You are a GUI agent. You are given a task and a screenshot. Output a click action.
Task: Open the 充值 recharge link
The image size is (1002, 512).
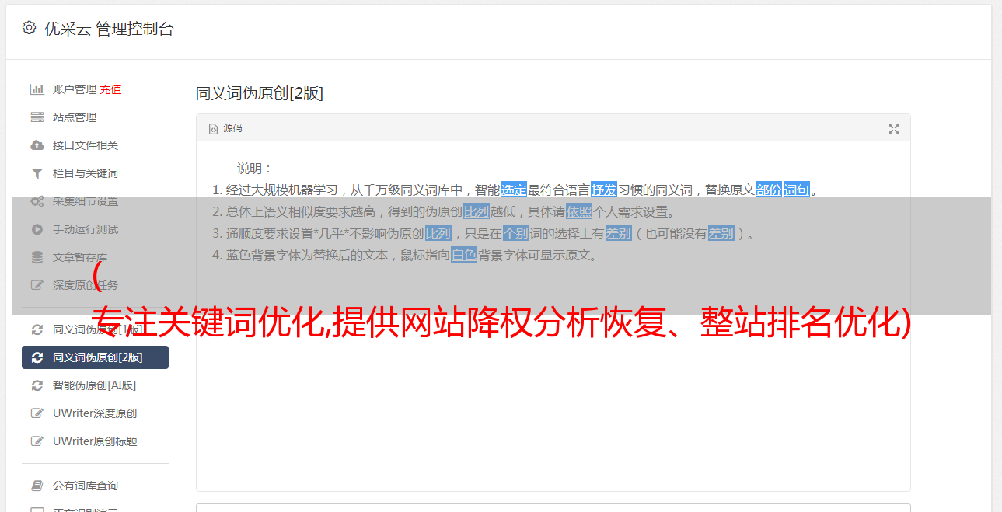(110, 89)
